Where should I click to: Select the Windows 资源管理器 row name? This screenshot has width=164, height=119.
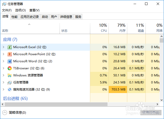coord(28,75)
